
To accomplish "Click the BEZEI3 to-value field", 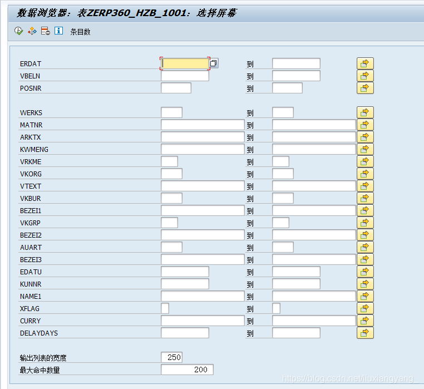I will [314, 259].
